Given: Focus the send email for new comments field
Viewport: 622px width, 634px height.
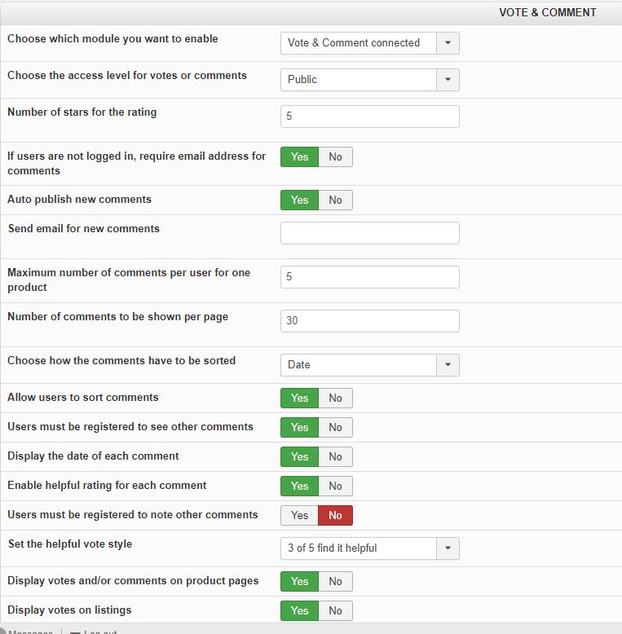Looking at the screenshot, I should coord(369,233).
